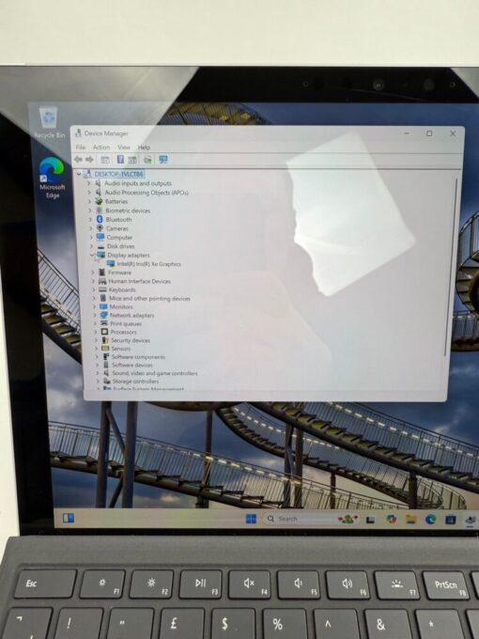The image size is (479, 639).
Task: Expand the Disk drives node
Action: point(92,246)
